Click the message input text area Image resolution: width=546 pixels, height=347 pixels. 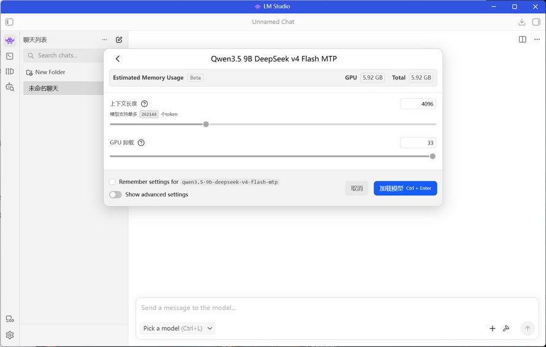point(337,308)
